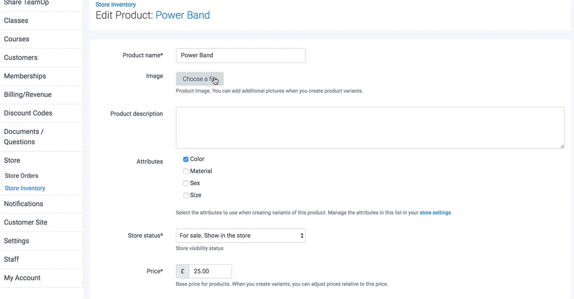Tick the Size attribute checkbox
Screen dimensions: 574x299
tap(186, 196)
